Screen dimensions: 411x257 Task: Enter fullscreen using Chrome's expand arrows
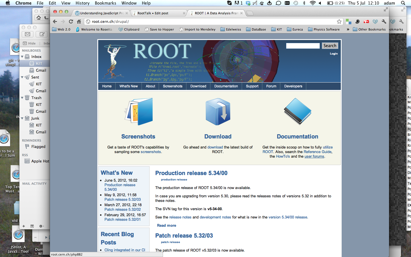386,10
